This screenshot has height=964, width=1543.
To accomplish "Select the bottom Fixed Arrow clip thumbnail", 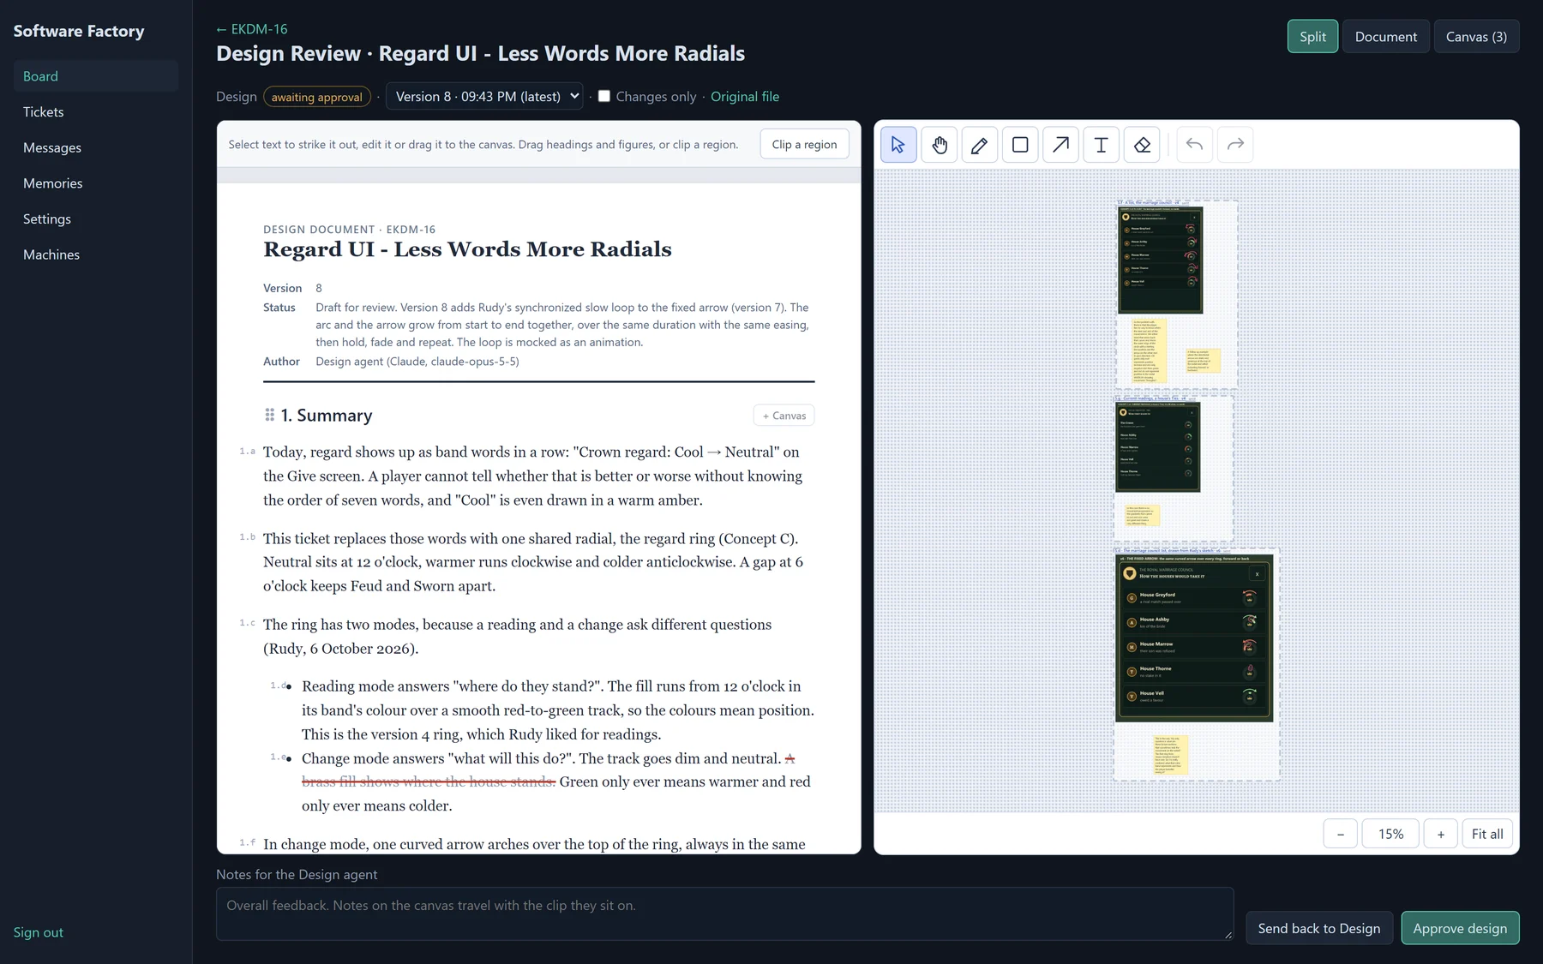I will pos(1194,638).
